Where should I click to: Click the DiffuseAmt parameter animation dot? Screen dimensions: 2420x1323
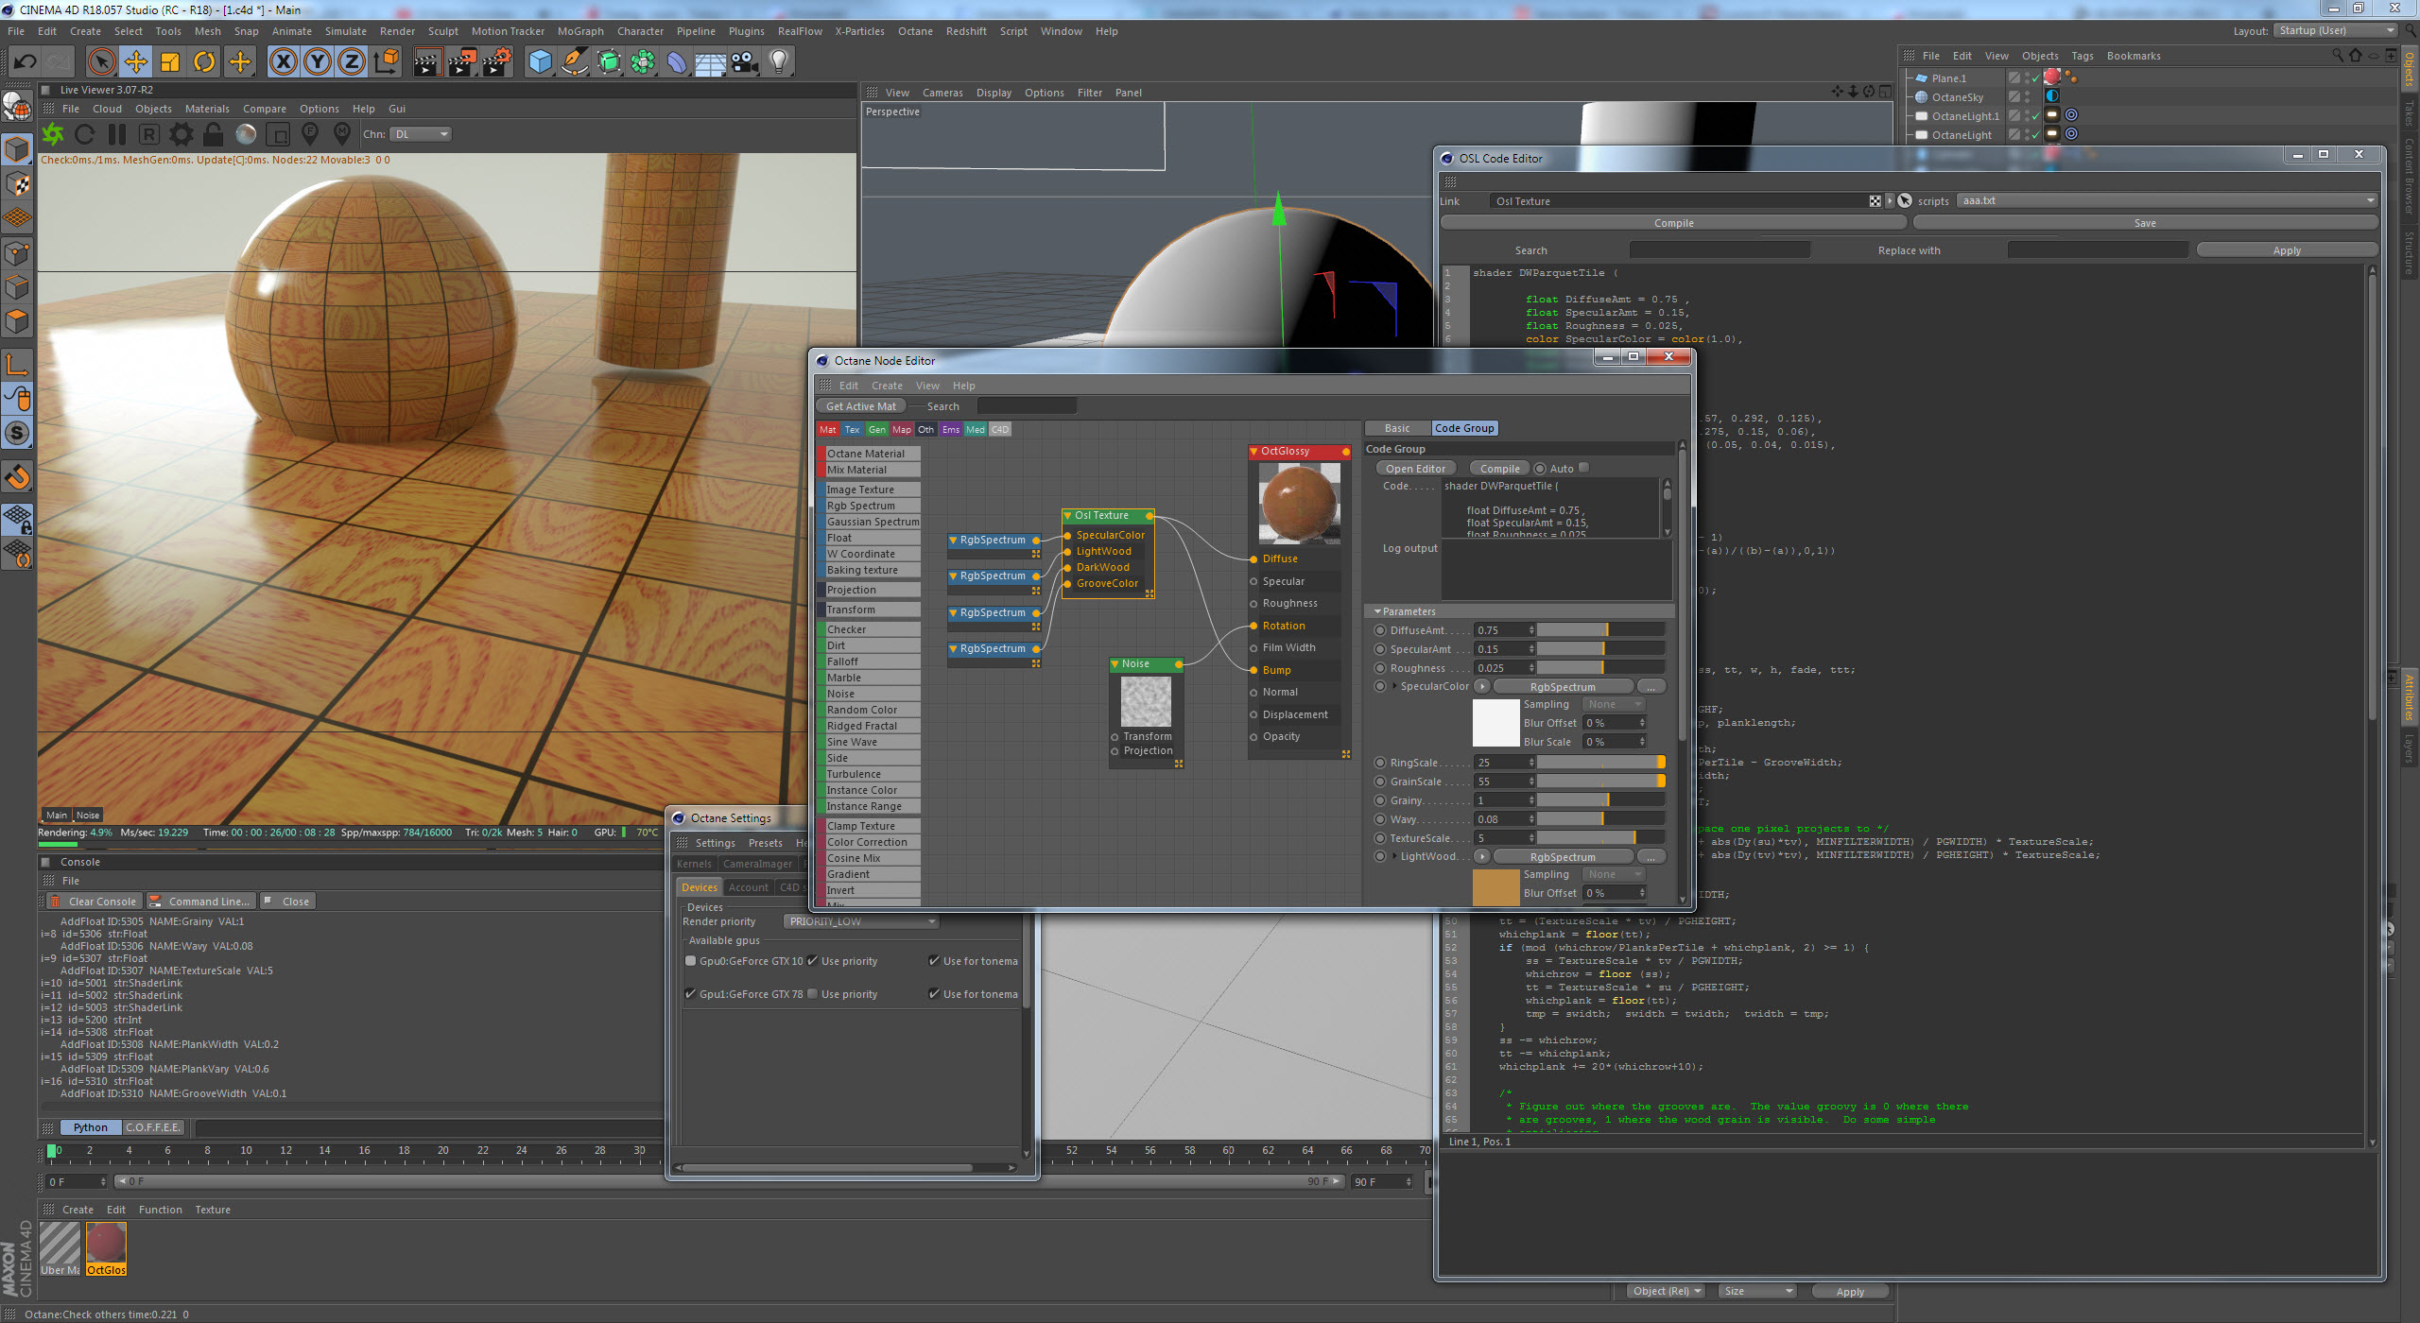[x=1380, y=630]
